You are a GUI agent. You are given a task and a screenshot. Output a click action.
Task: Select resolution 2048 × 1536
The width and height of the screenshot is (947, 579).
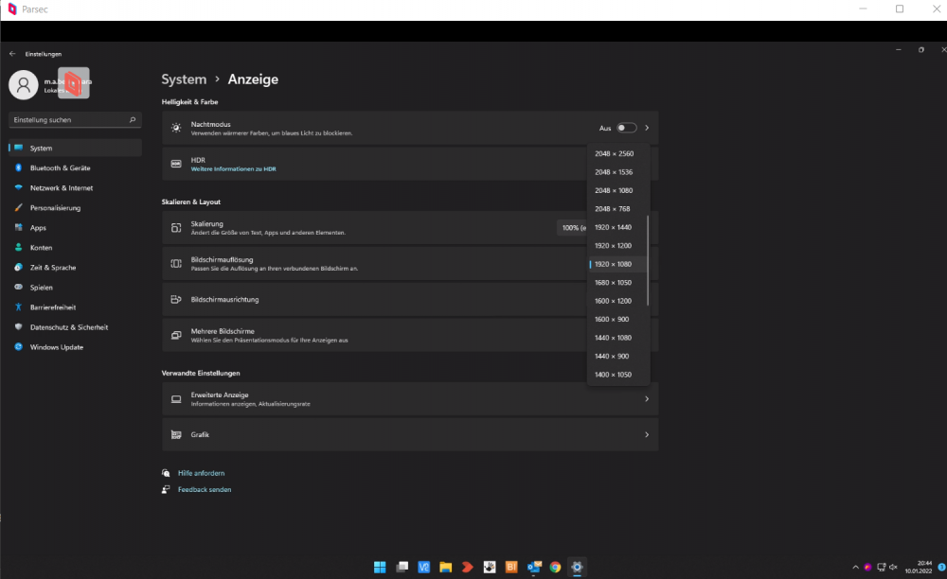(617, 172)
